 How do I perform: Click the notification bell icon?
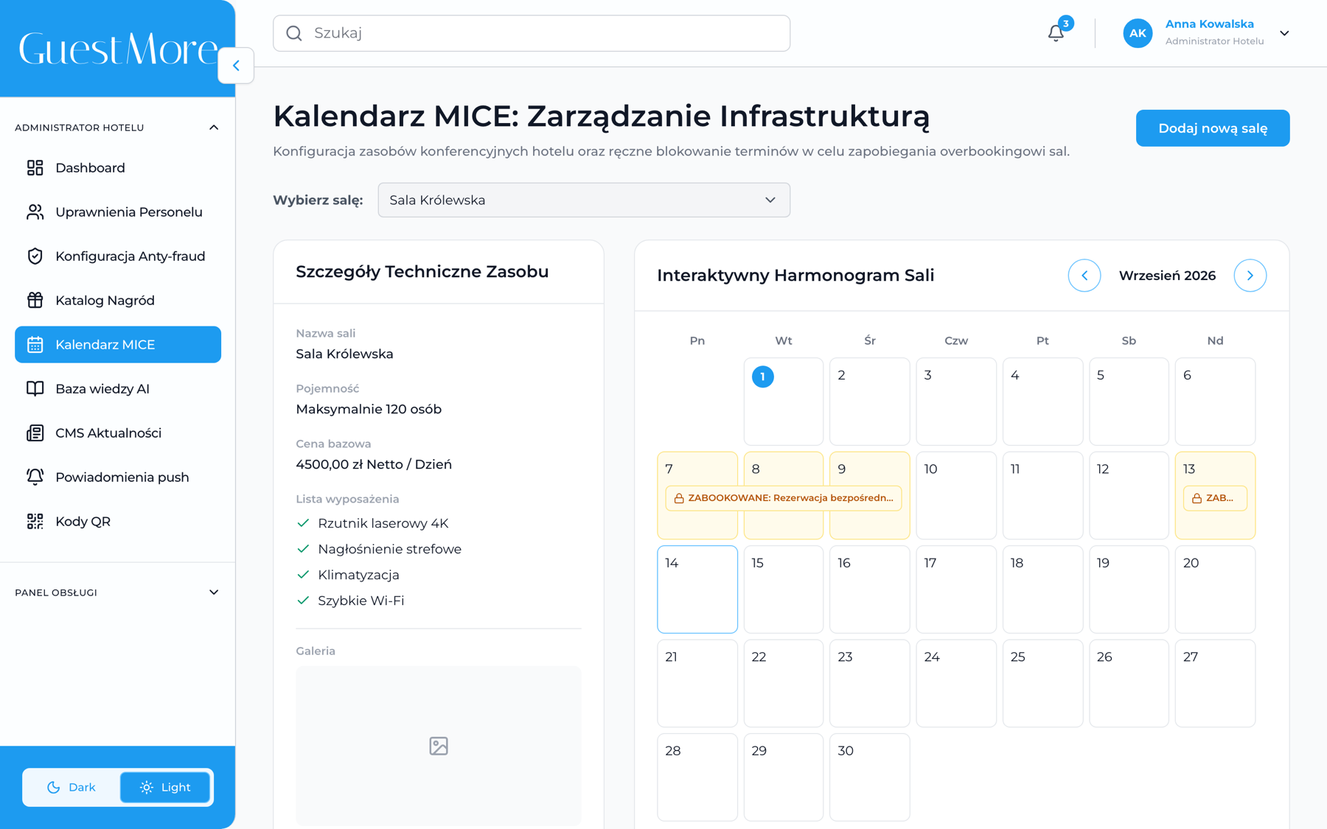click(x=1056, y=33)
